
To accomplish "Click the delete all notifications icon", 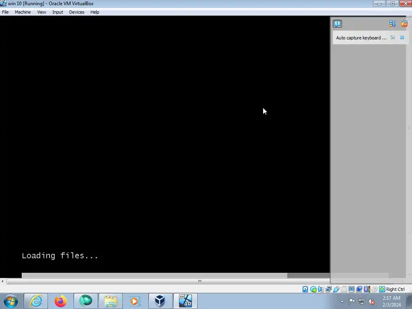I will tap(404, 24).
